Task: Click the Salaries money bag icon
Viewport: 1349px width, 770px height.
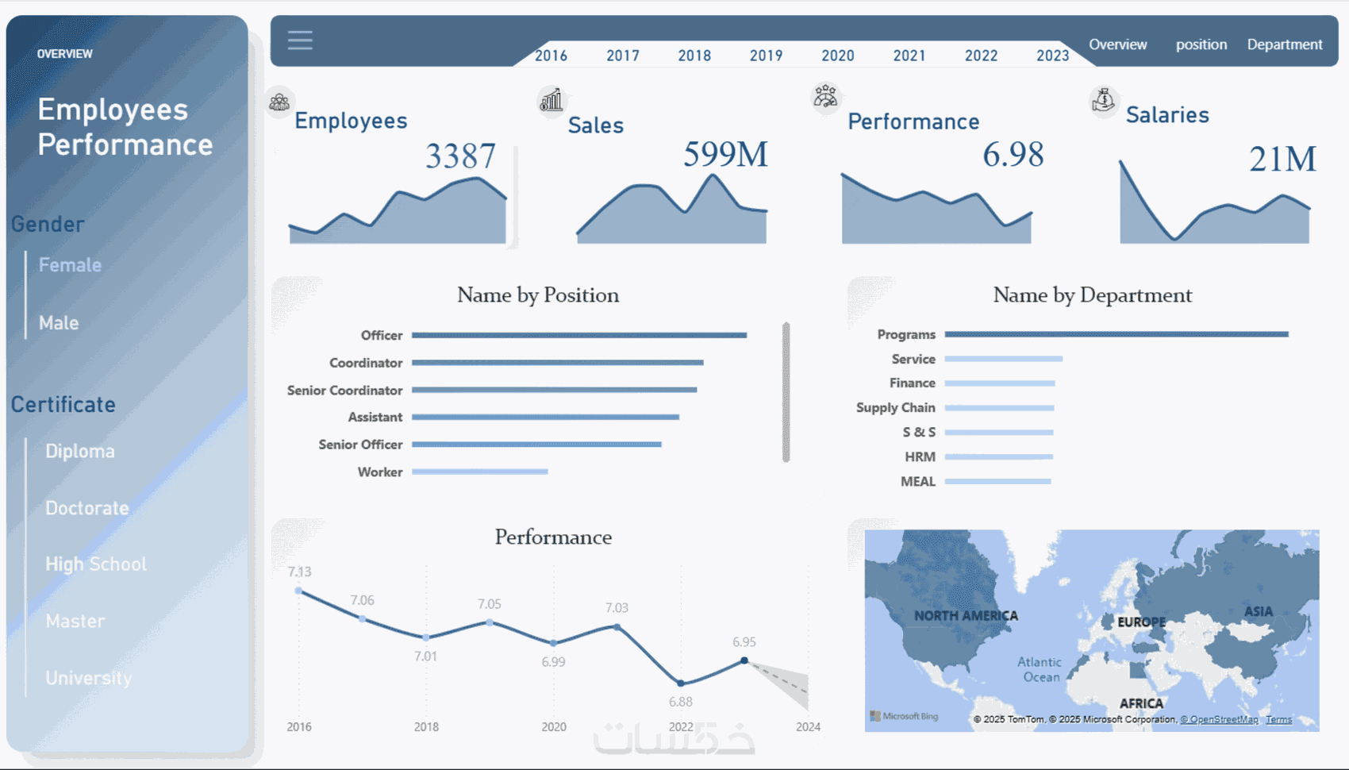Action: click(x=1103, y=101)
